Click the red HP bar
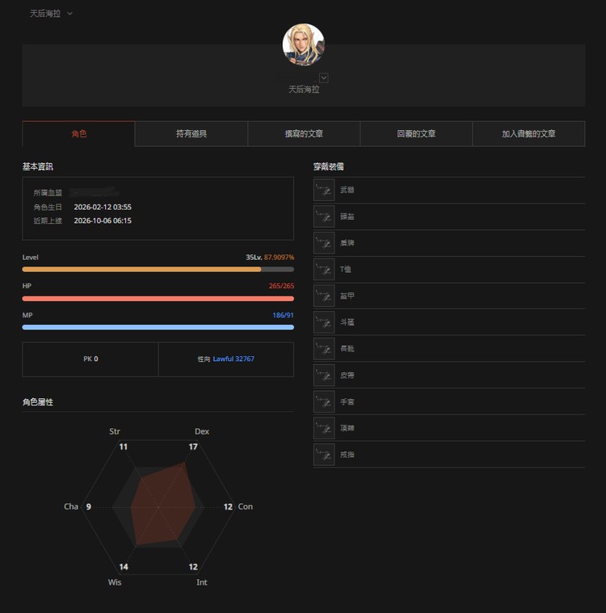This screenshot has height=613, width=606. point(158,299)
